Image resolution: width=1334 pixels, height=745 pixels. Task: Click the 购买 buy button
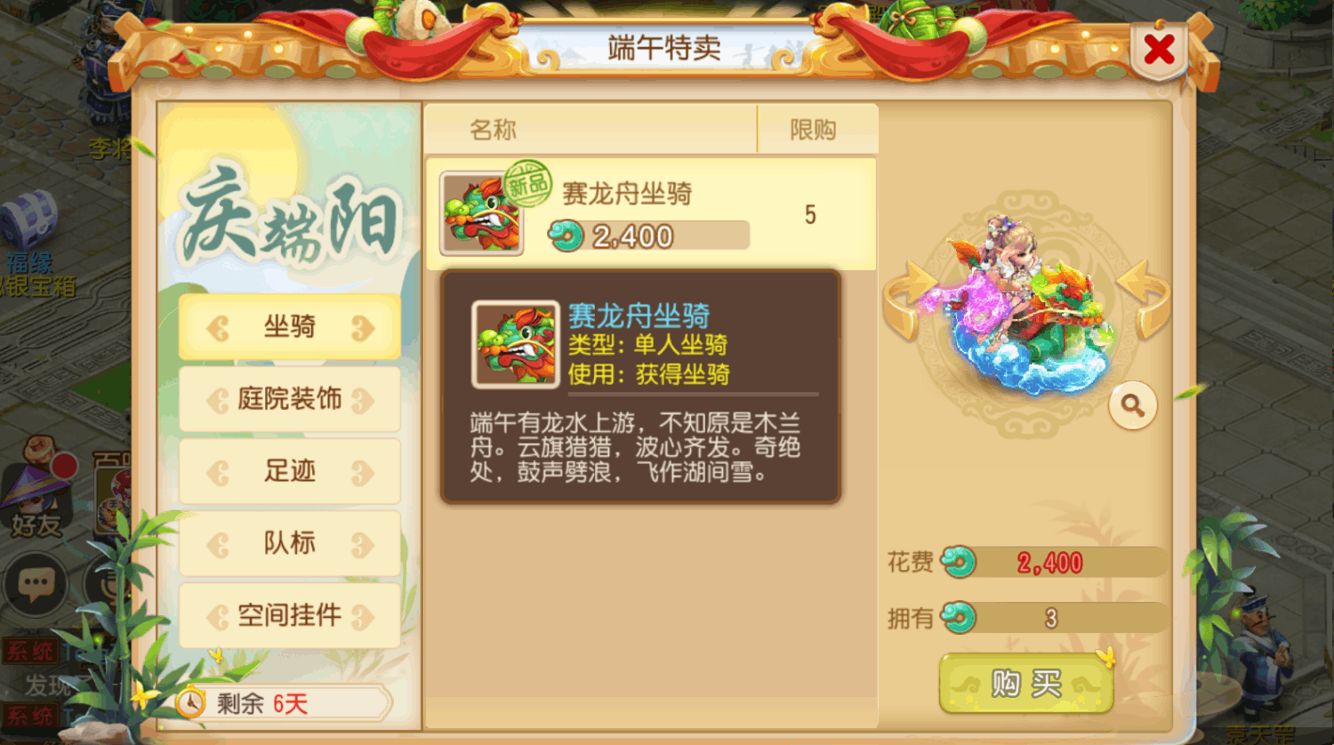(x=1027, y=684)
